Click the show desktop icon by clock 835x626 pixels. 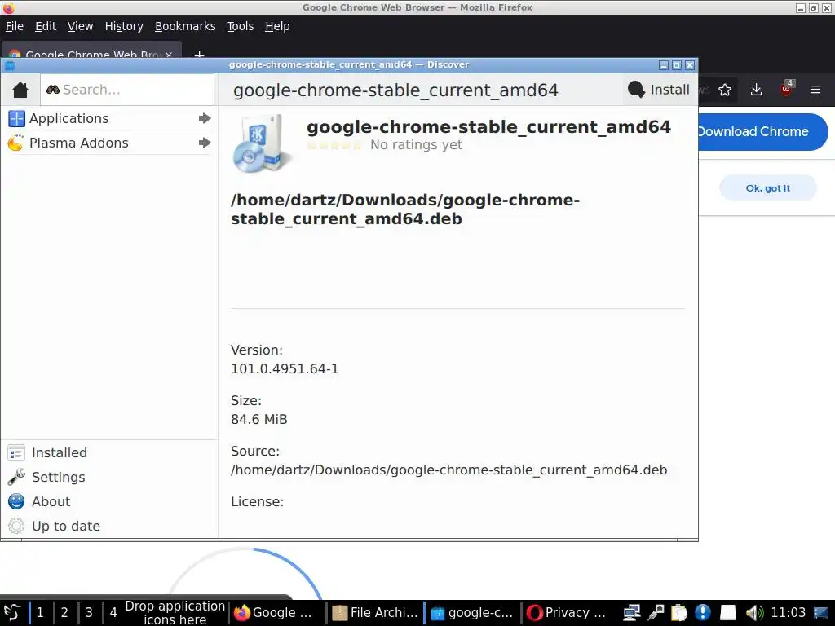(x=821, y=613)
